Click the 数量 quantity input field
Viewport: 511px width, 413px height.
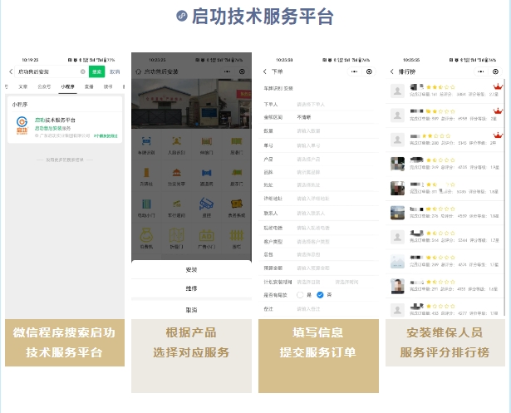coord(318,130)
